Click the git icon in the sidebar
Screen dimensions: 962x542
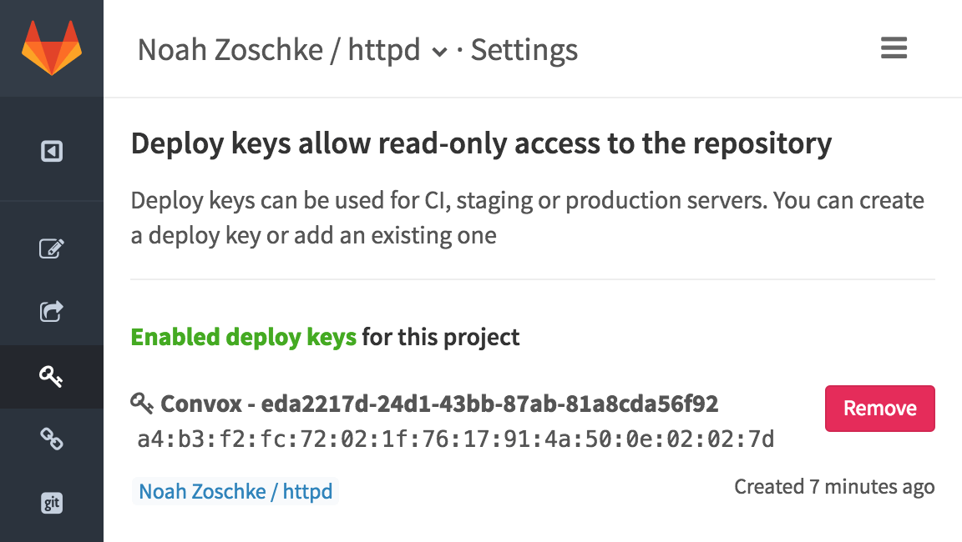pos(52,503)
